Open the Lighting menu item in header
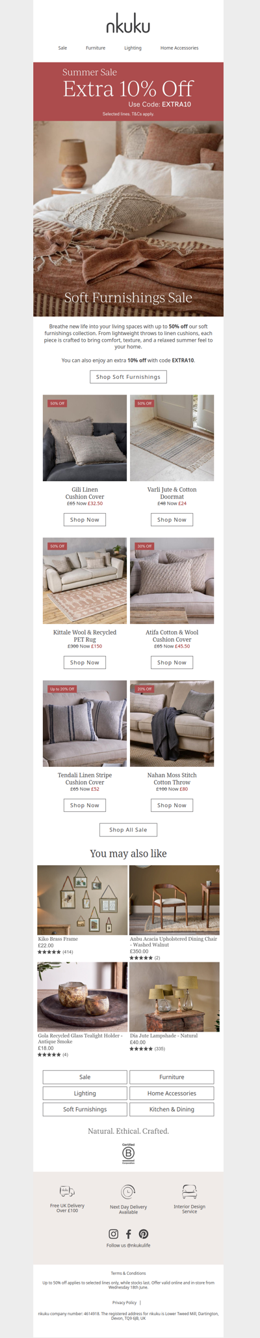 click(133, 48)
